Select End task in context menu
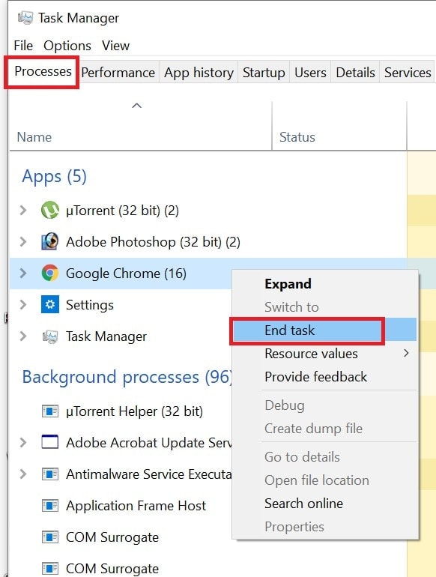This screenshot has height=577, width=436. (x=325, y=330)
